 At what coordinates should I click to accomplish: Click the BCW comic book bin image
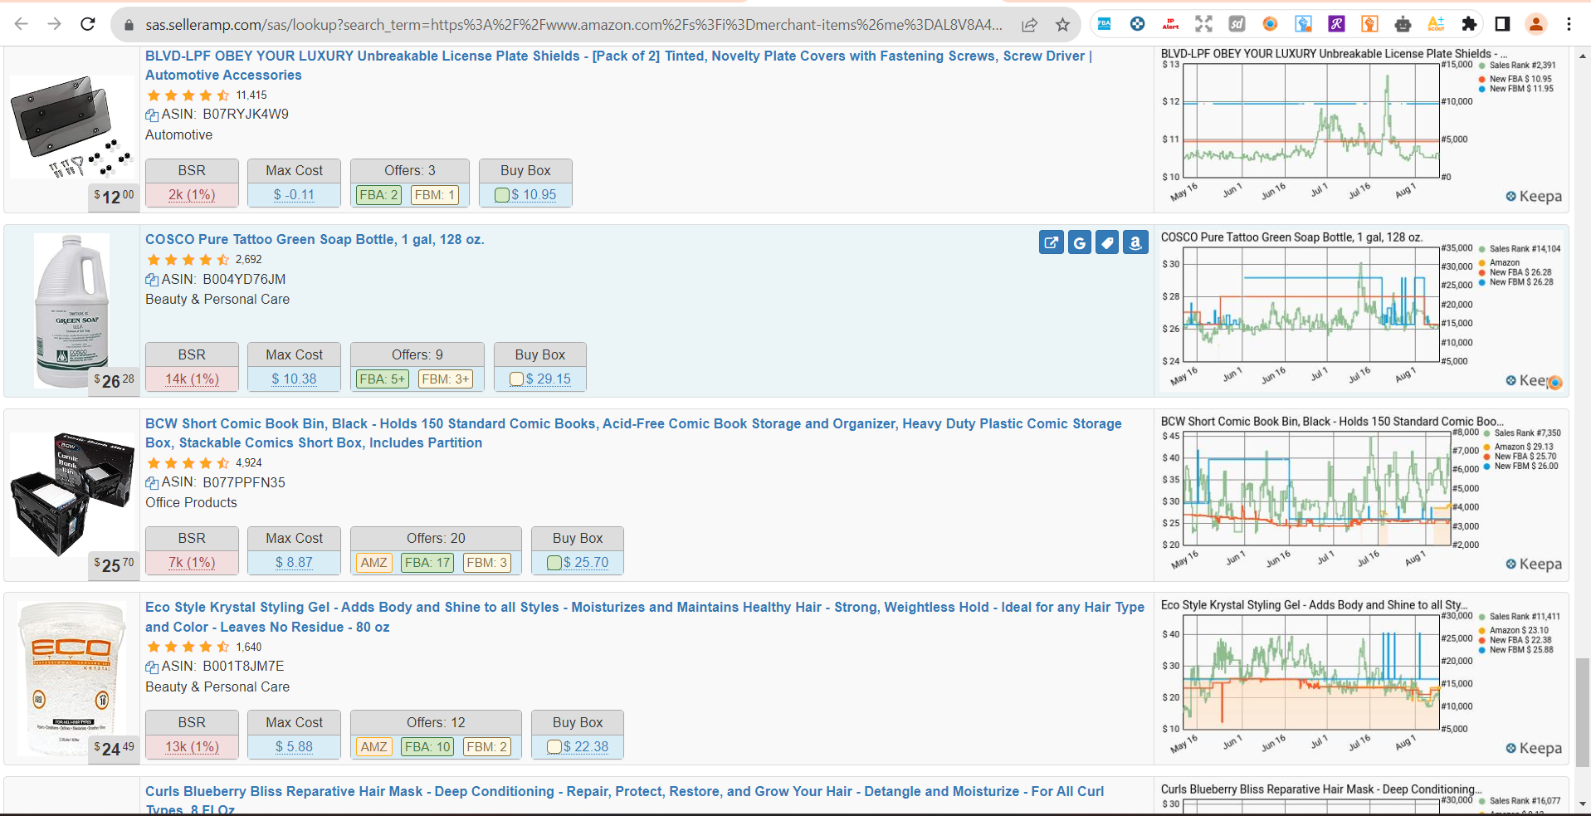pyautogui.click(x=71, y=494)
